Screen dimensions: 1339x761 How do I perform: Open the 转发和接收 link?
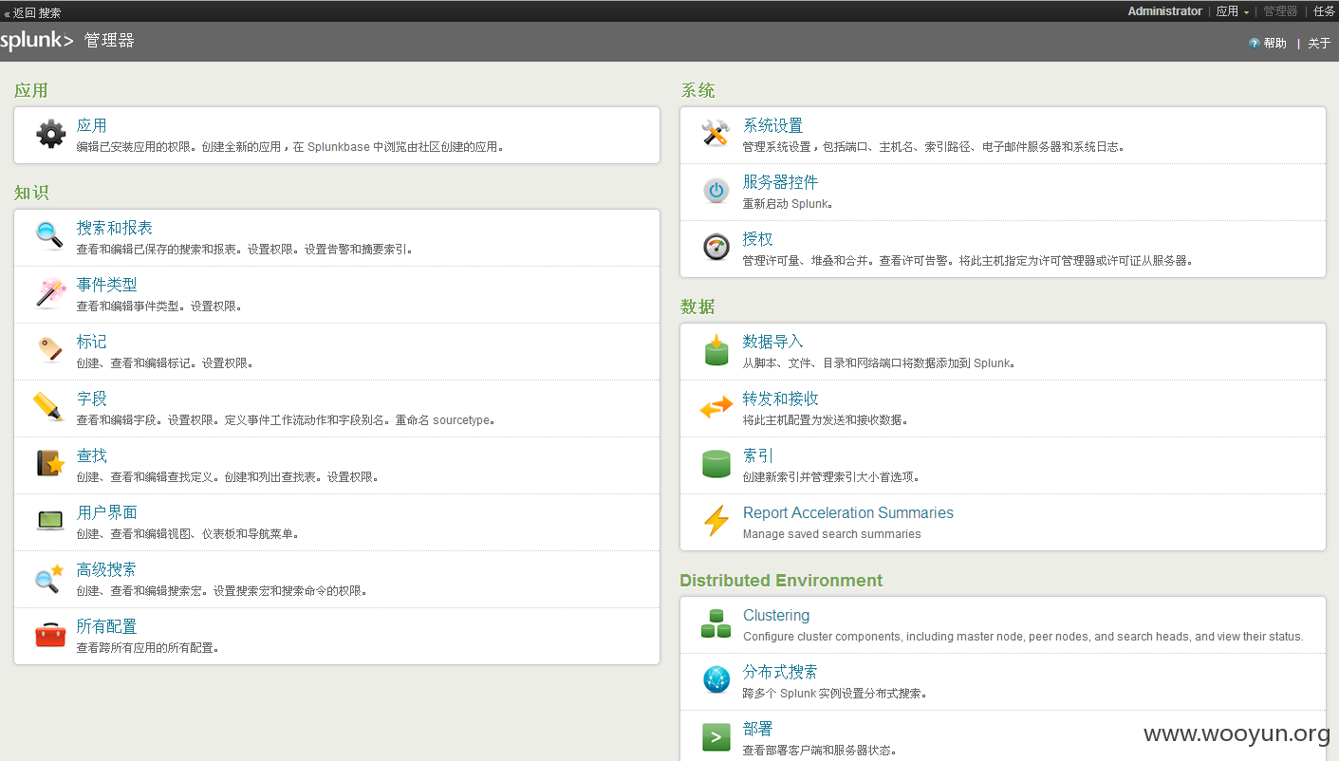pos(780,399)
